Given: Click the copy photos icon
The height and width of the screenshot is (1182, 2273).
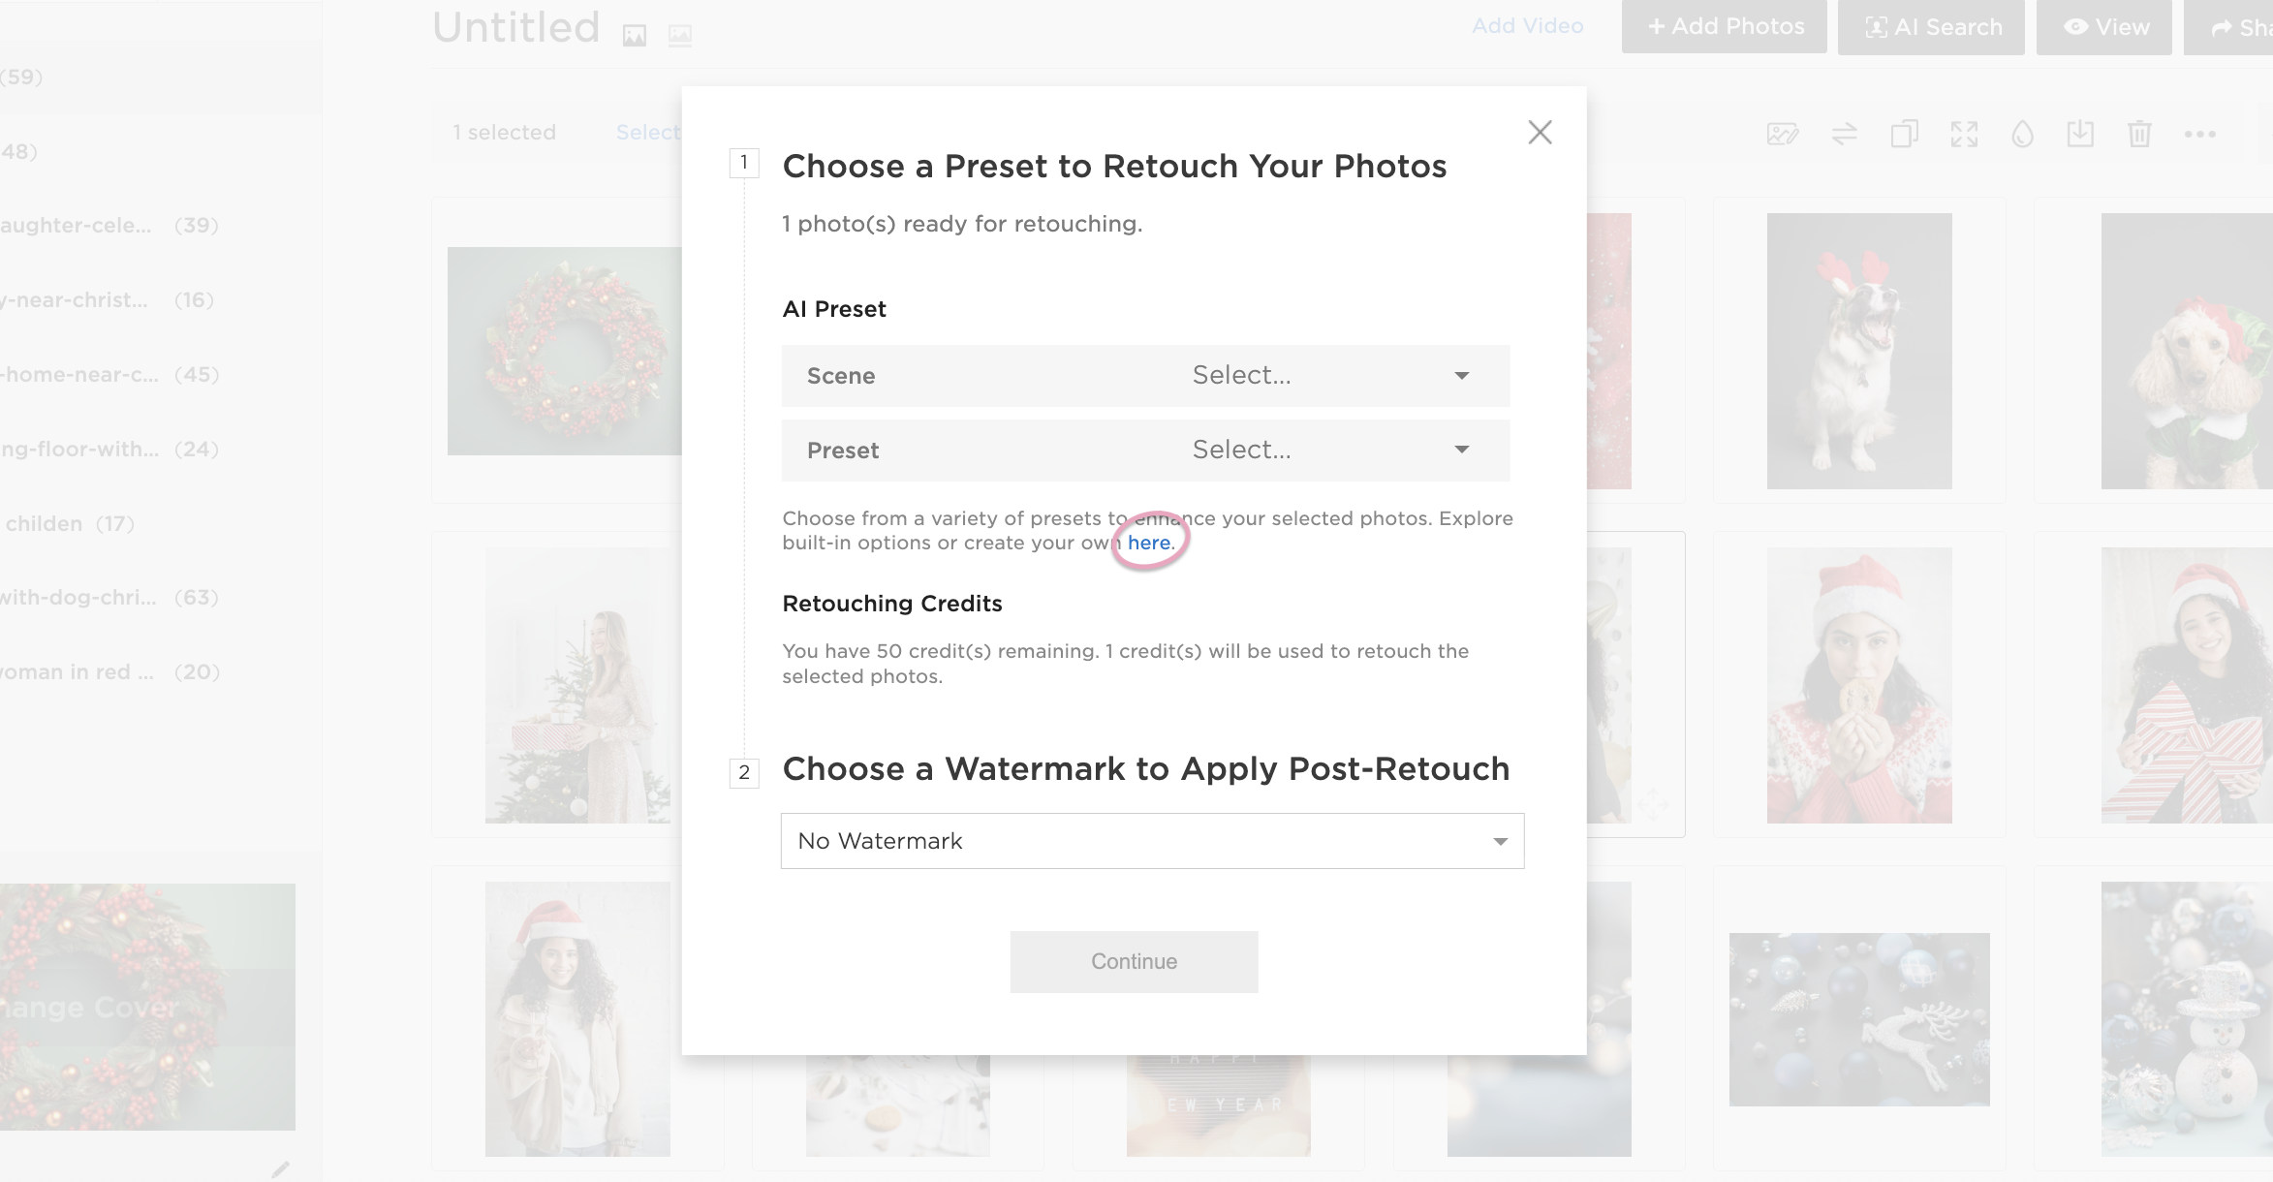Looking at the screenshot, I should 1904,134.
